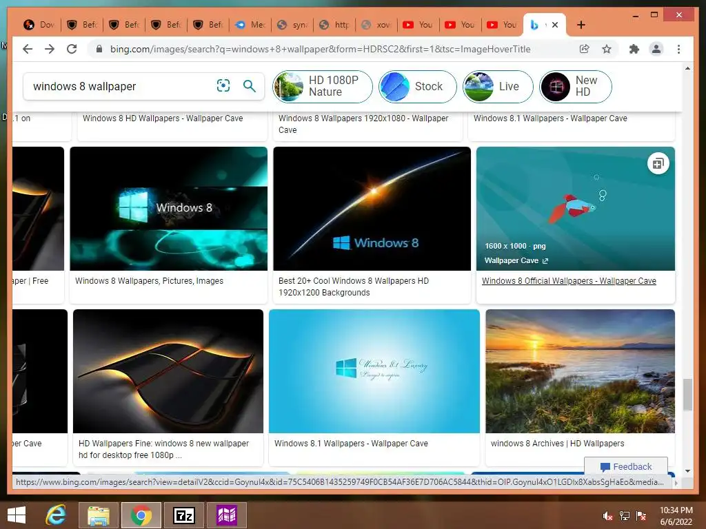This screenshot has height=529, width=706.
Task: Open Action Center flag icon
Action: [x=641, y=516]
